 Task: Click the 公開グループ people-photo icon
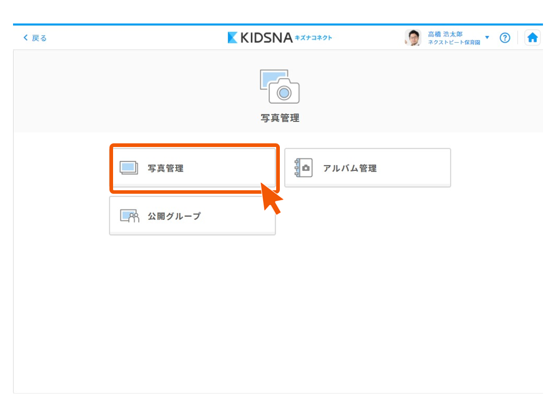coord(130,216)
